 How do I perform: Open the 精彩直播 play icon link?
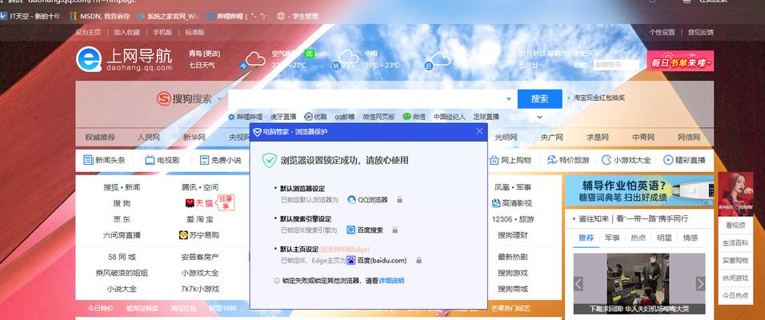click(x=668, y=160)
